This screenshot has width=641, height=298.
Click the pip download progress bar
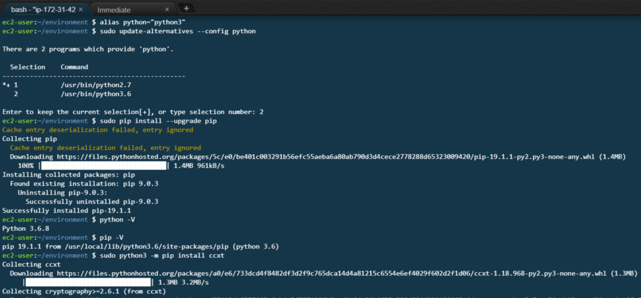[x=104, y=166]
